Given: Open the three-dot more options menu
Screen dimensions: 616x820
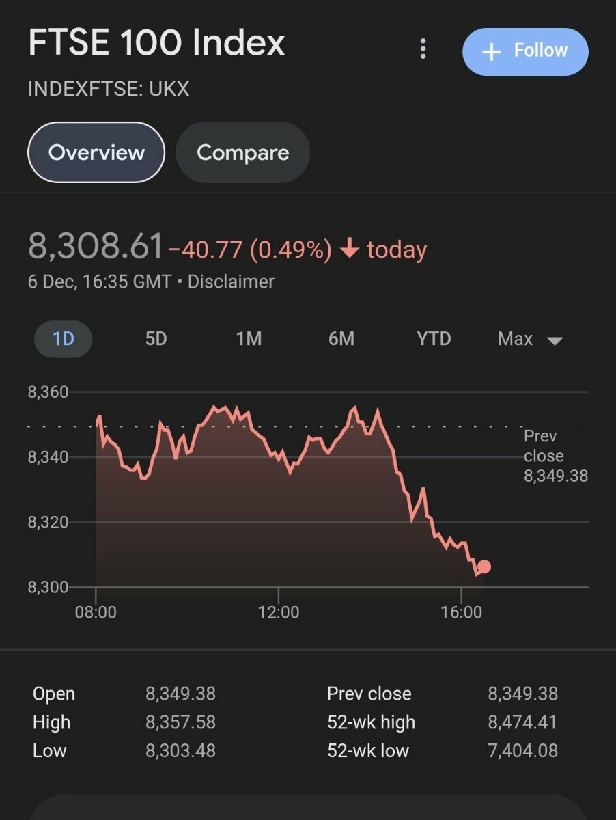Looking at the screenshot, I should point(423,49).
